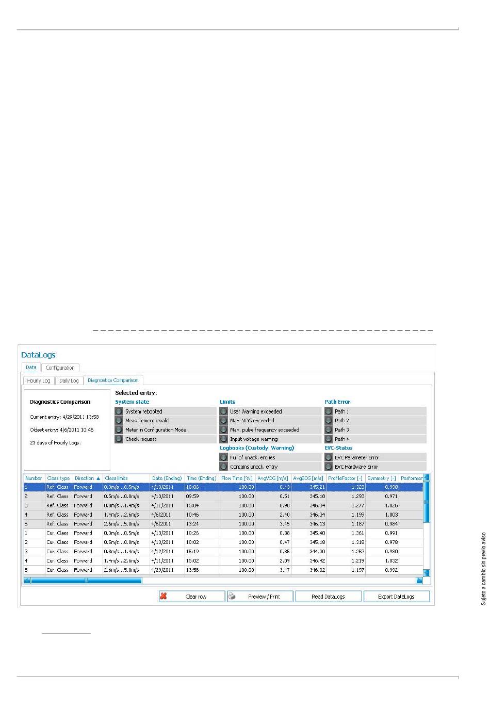Click the Read DataLogs button
The height and width of the screenshot is (711, 490).
coord(329,597)
